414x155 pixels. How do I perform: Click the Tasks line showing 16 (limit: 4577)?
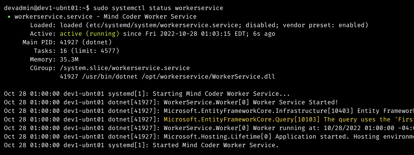pos(77,51)
